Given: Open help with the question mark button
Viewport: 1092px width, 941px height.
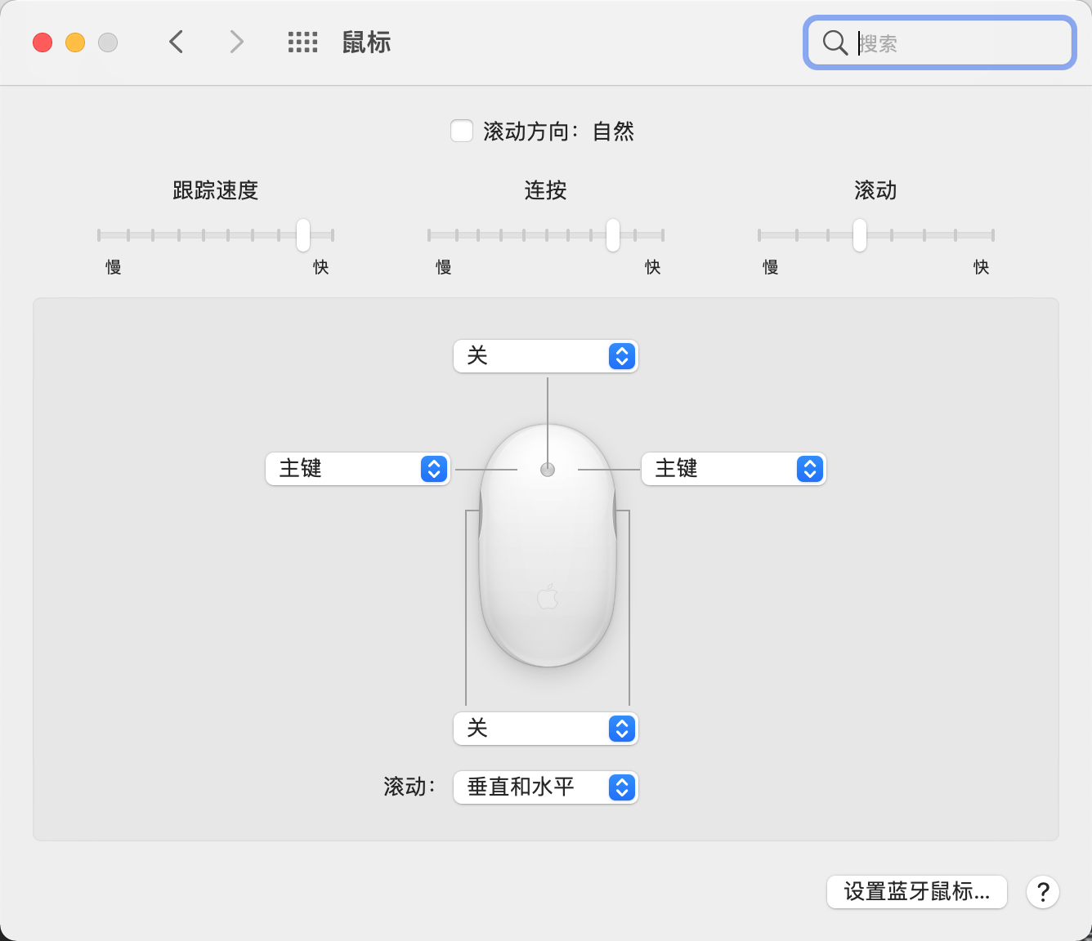Looking at the screenshot, I should point(1043,892).
